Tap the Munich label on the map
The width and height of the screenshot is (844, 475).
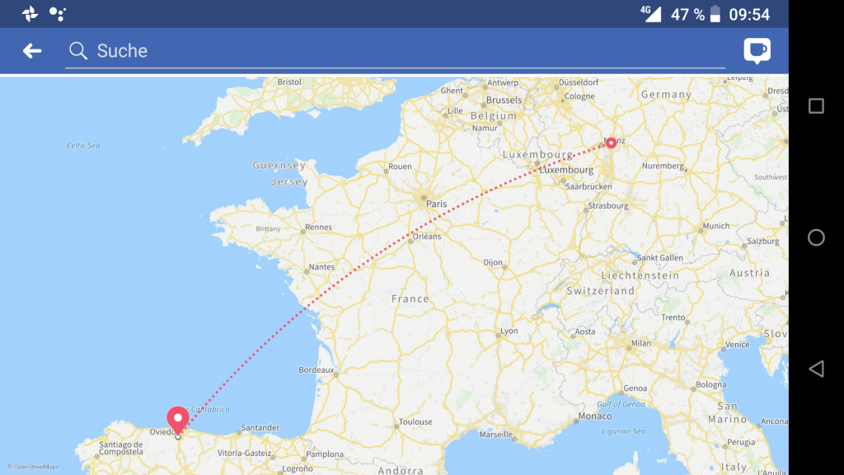coord(716,226)
